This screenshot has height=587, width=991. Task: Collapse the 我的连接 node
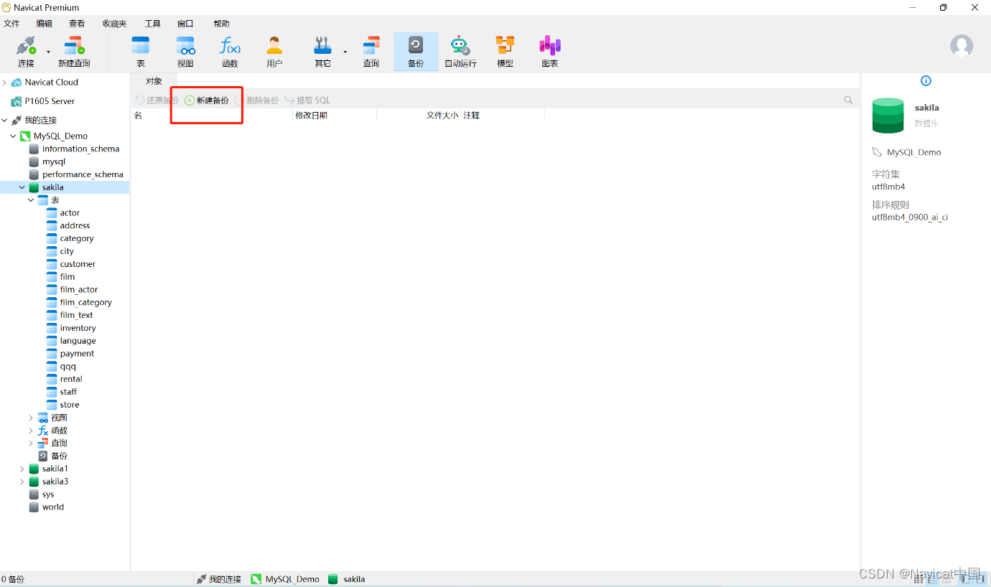[x=4, y=121]
